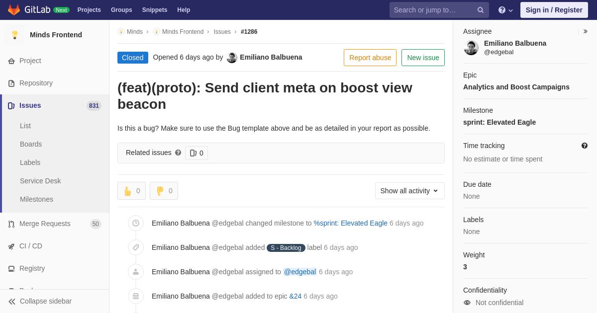
Task: Click the related issues count badge
Action: (x=197, y=153)
